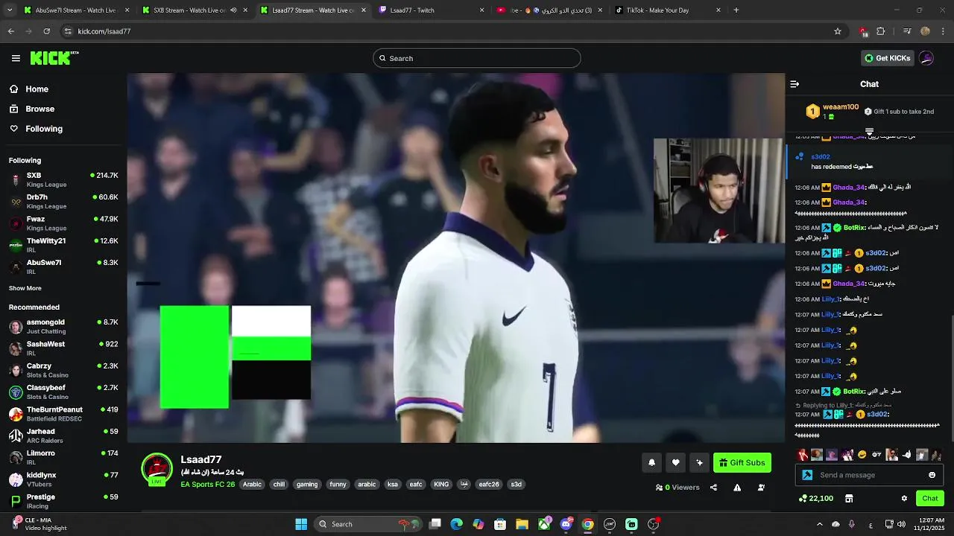Click the chill tag

coord(279,485)
